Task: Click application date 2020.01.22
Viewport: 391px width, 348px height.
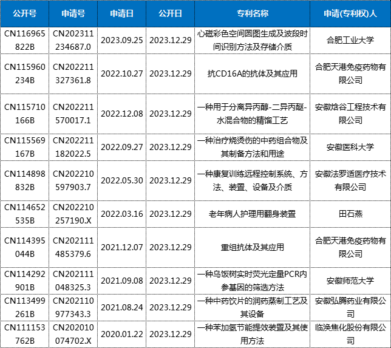Action: coord(121,334)
